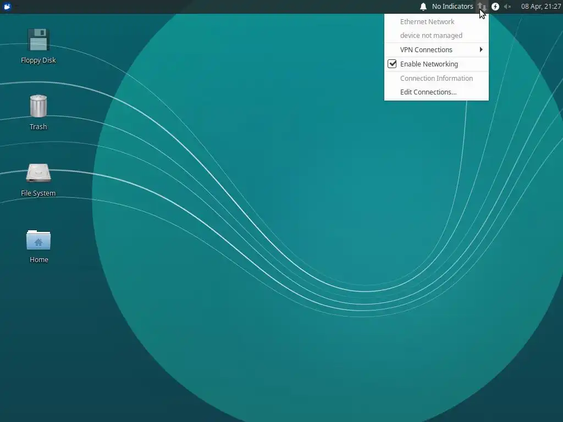563x422 pixels.
Task: Expand the VPN Connections submenu arrow
Action: (481, 49)
